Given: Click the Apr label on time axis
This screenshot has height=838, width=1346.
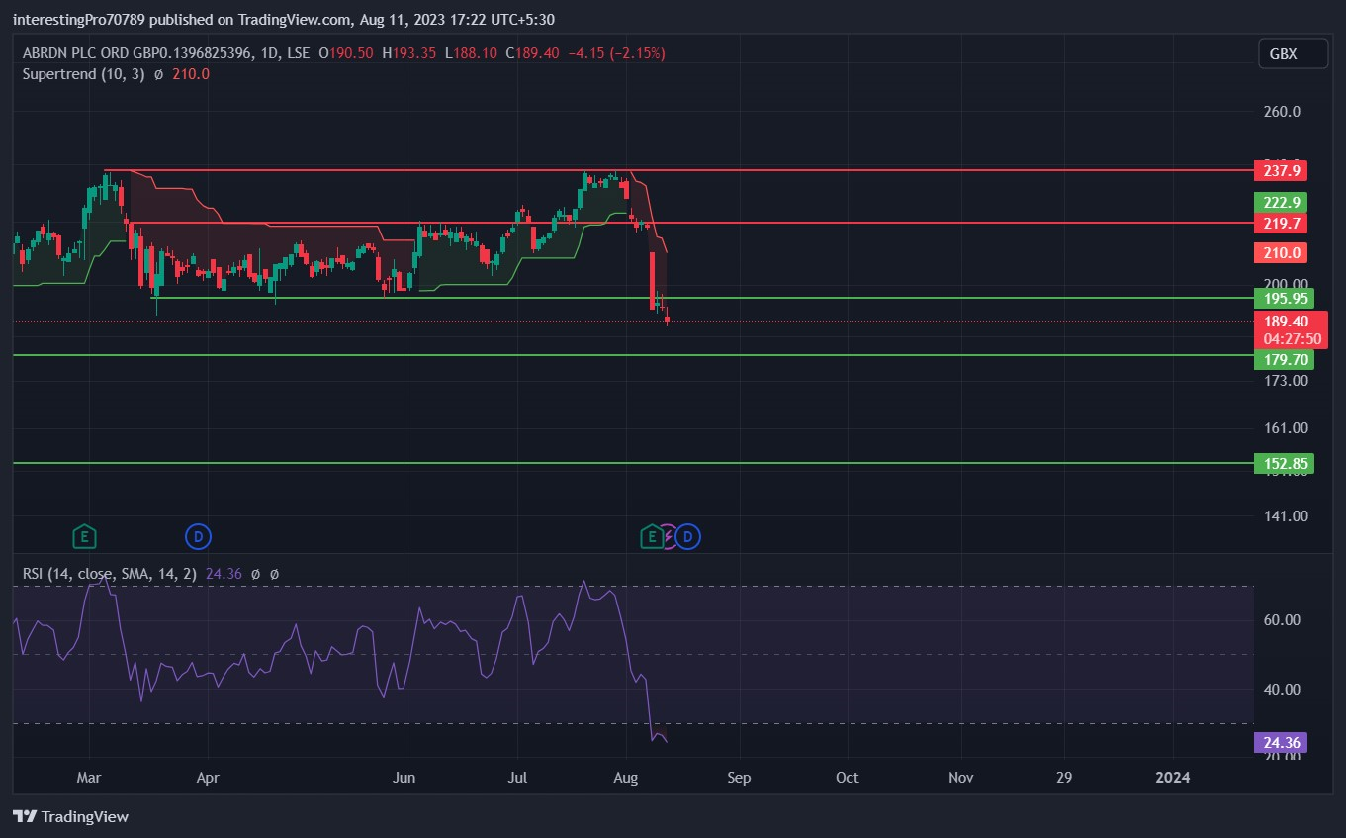Looking at the screenshot, I should tap(208, 778).
